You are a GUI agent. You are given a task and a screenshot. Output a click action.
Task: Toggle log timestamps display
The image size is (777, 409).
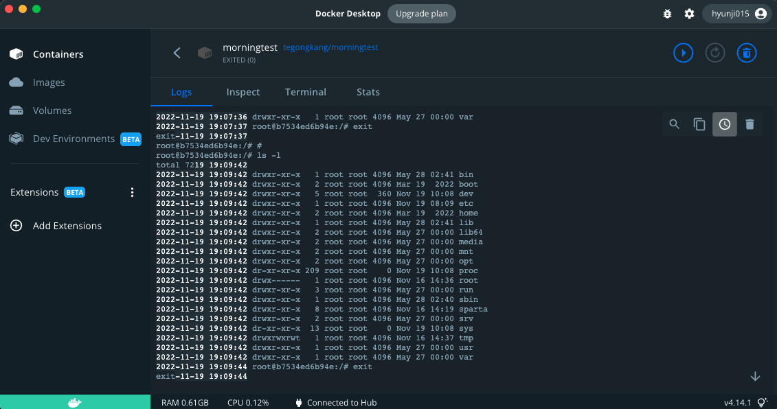(x=725, y=124)
